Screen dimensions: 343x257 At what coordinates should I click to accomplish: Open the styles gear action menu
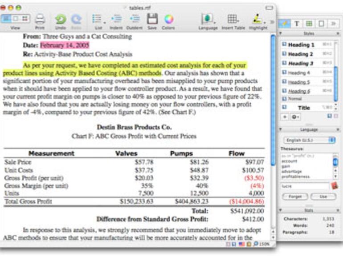click(295, 117)
